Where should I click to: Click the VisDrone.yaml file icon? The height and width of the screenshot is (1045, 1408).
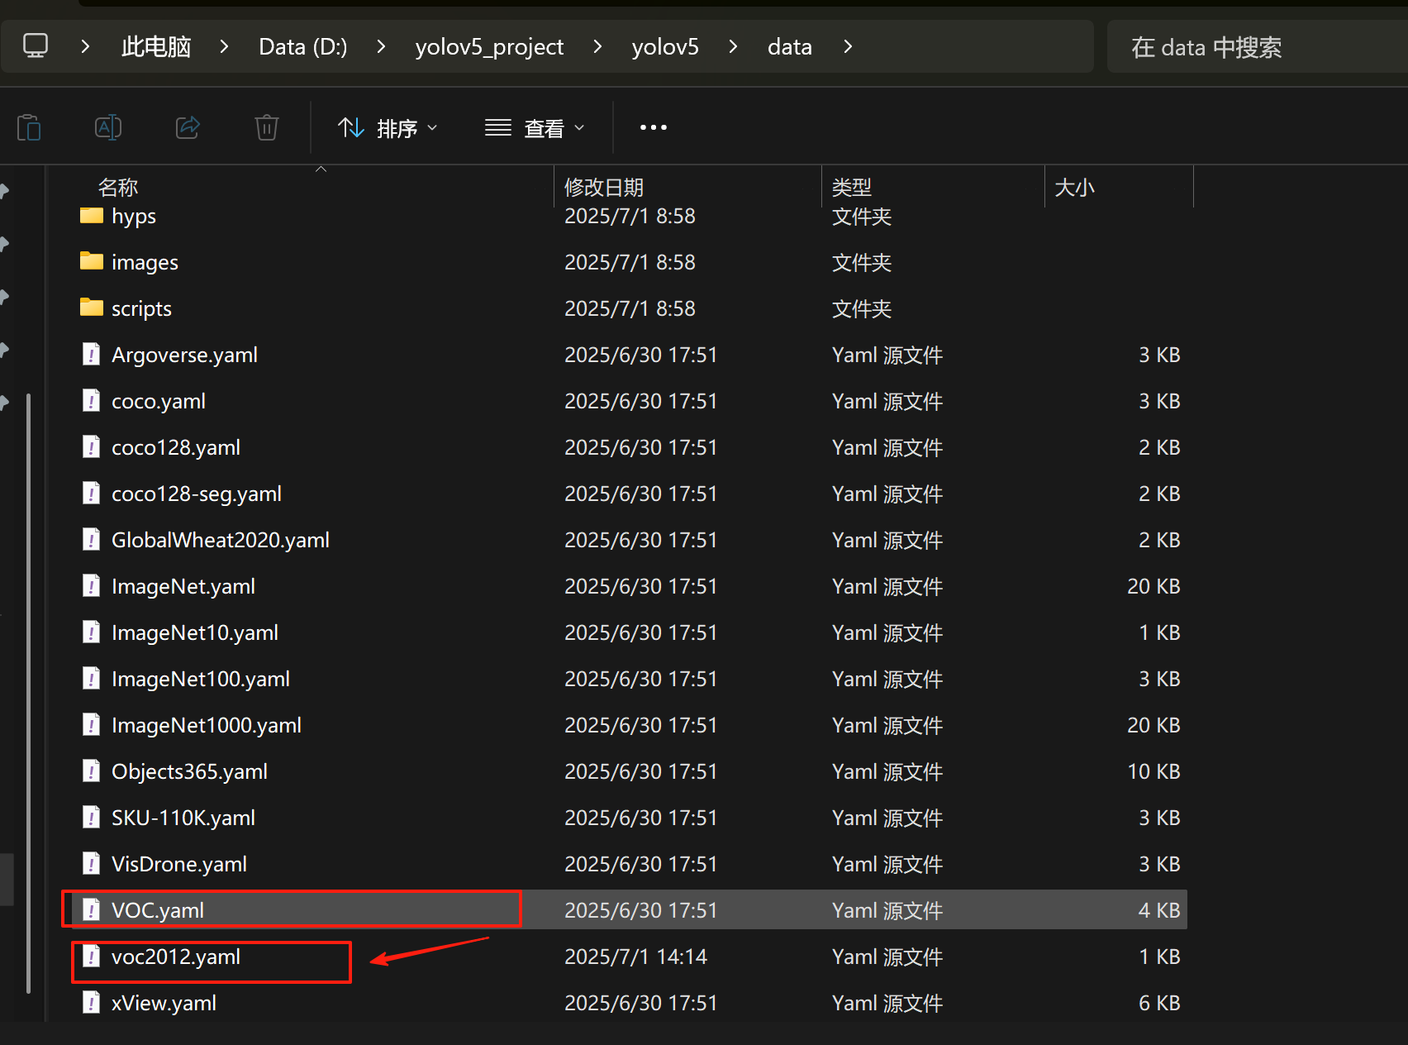pyautogui.click(x=92, y=863)
